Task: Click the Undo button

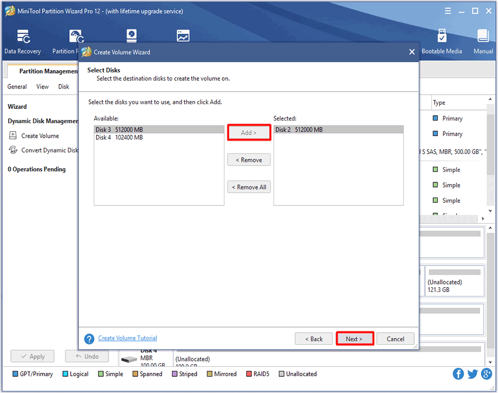Action: 87,356
